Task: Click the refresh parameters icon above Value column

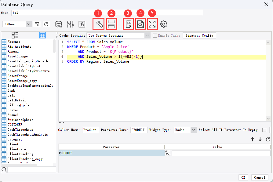Action: click(x=268, y=139)
